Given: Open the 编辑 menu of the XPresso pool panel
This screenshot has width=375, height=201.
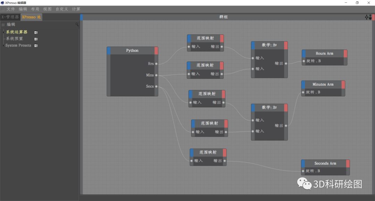Looking at the screenshot, I should [x=11, y=24].
